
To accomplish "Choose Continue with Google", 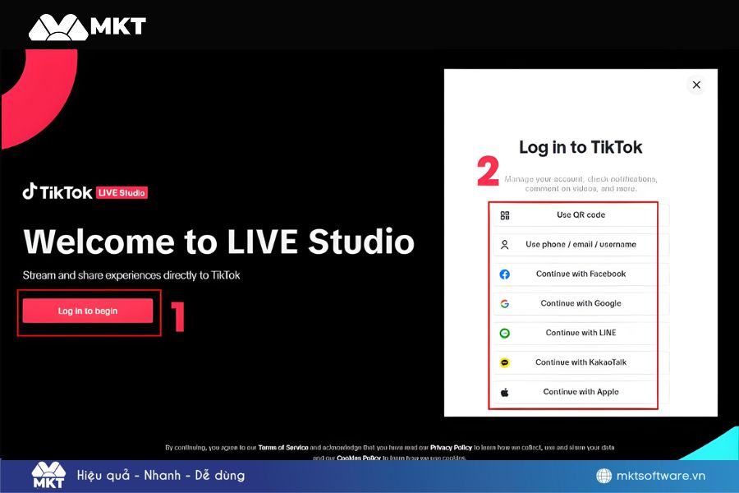I will tap(581, 304).
